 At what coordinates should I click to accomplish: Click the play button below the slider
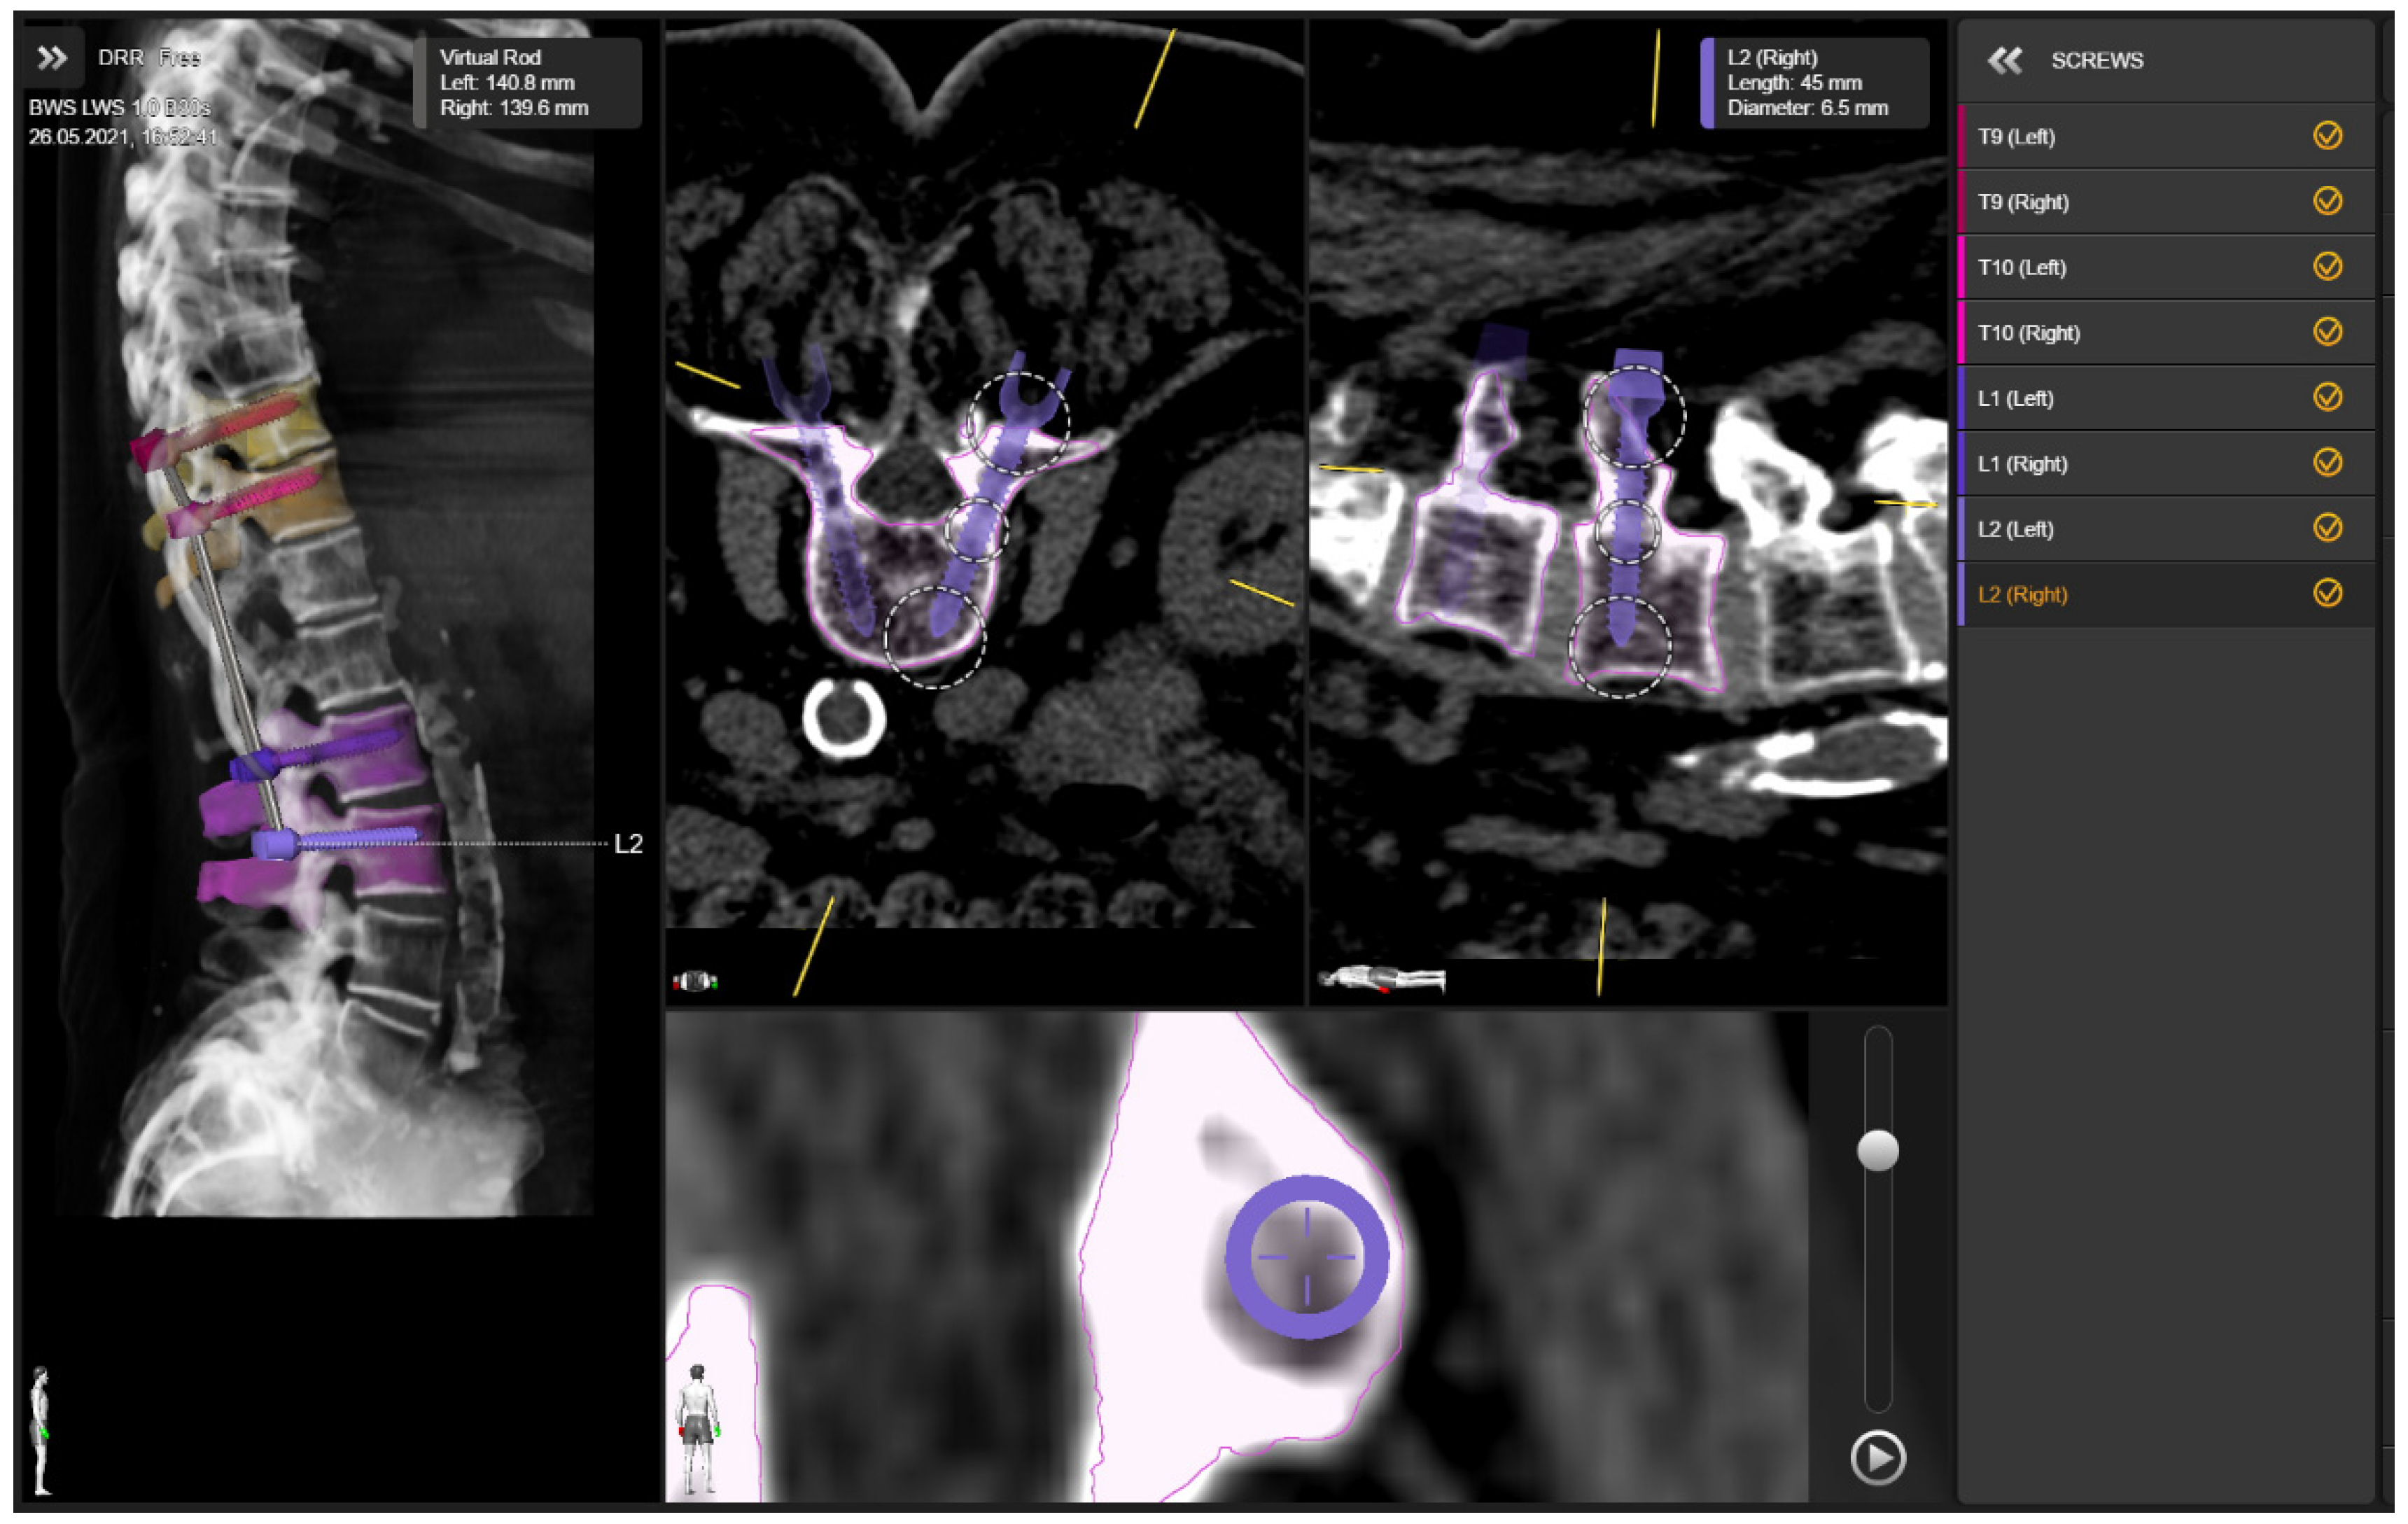click(1877, 1457)
